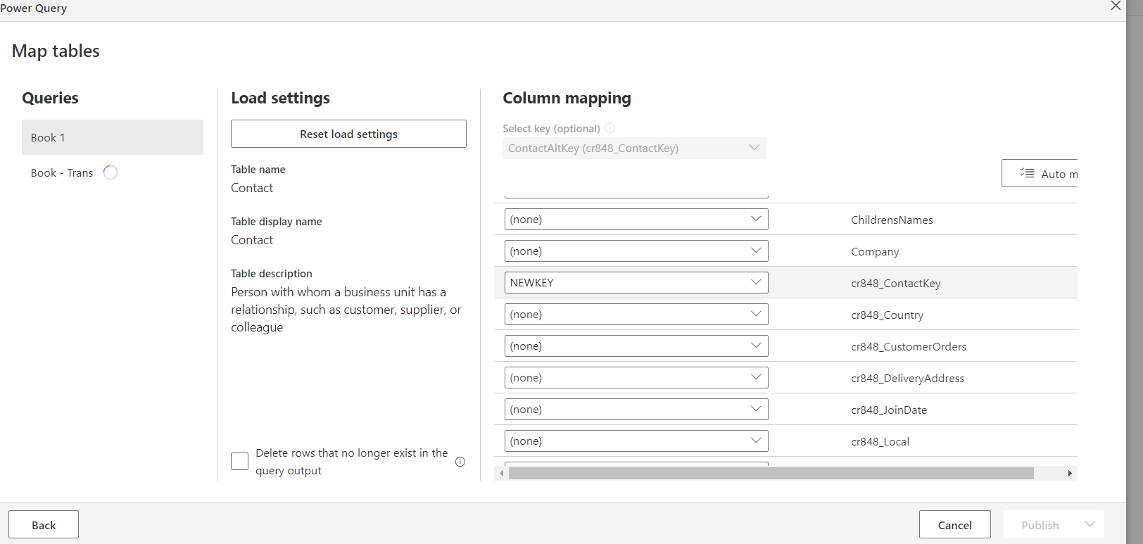Open source dropdown for cr848_JoinDate
The height and width of the screenshot is (544, 1143).
coord(636,410)
